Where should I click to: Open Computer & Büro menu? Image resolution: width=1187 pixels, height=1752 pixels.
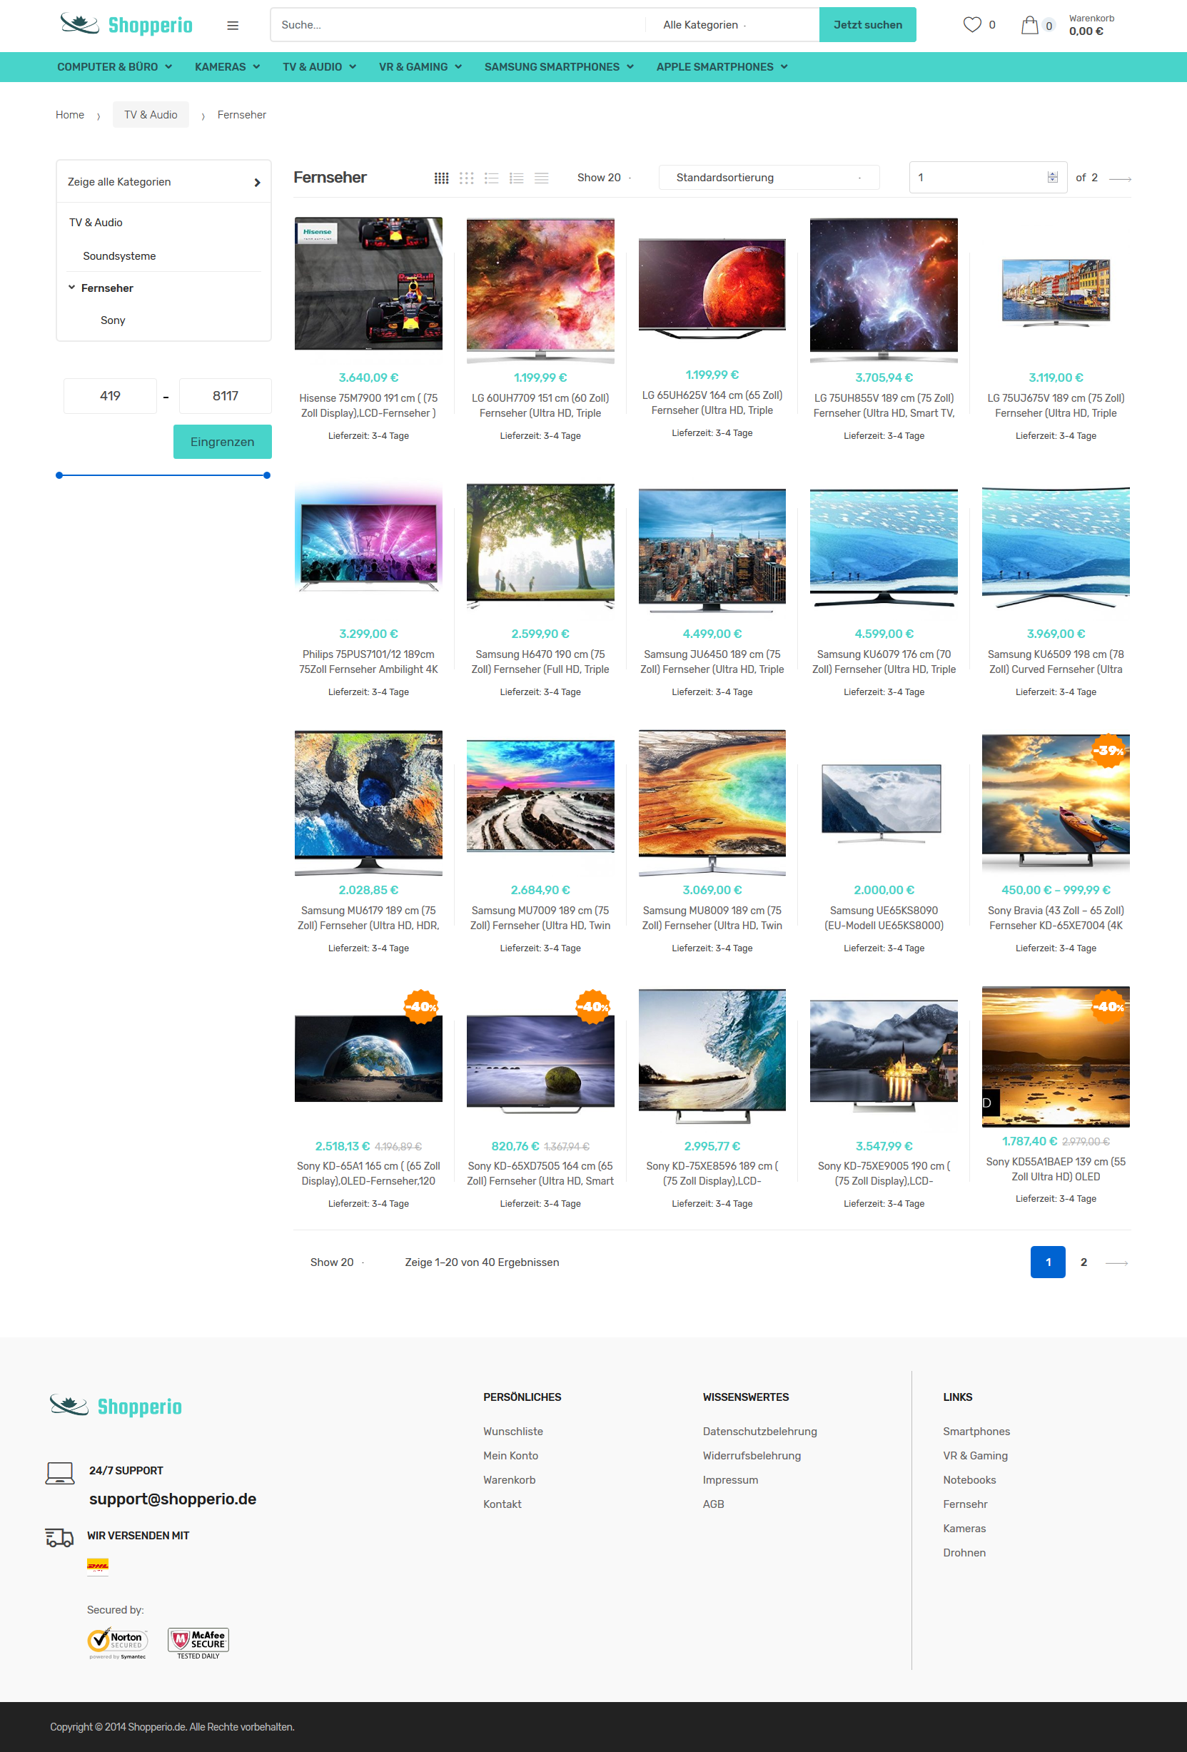115,67
